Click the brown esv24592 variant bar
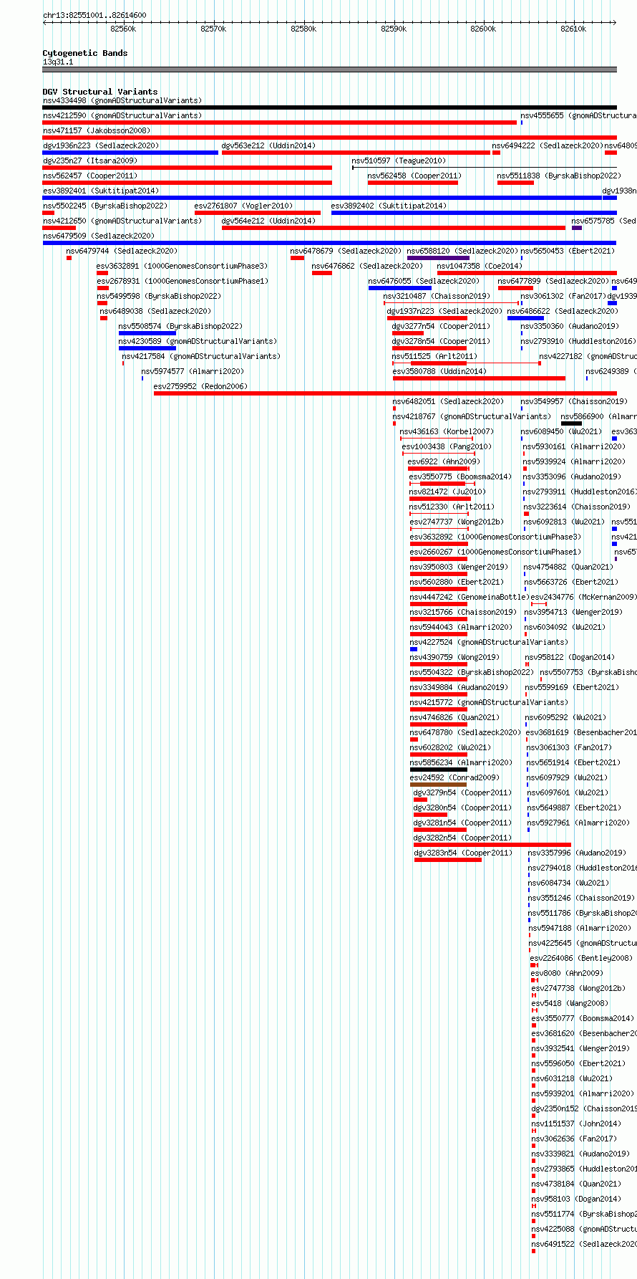This screenshot has height=1279, width=637. (x=438, y=785)
